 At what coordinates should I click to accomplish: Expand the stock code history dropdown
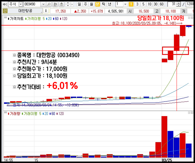[43, 4]
